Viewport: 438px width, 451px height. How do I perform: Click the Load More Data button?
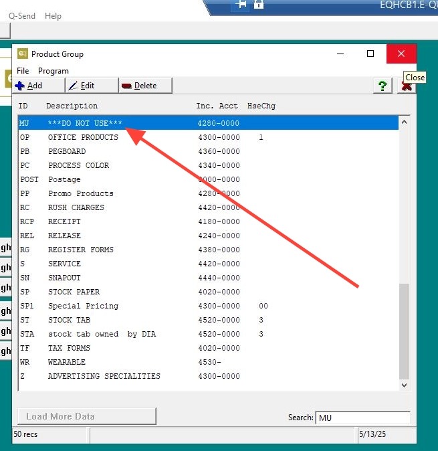tap(87, 416)
